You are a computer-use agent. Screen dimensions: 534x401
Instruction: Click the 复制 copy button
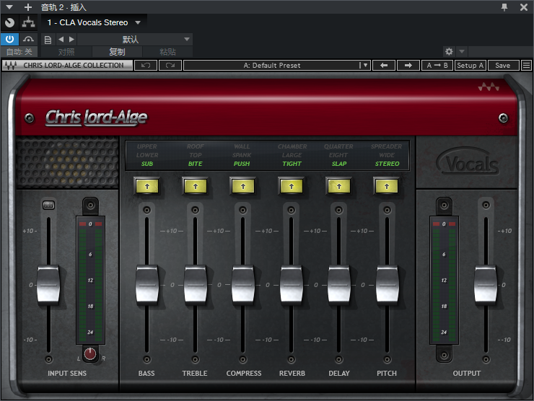117,52
